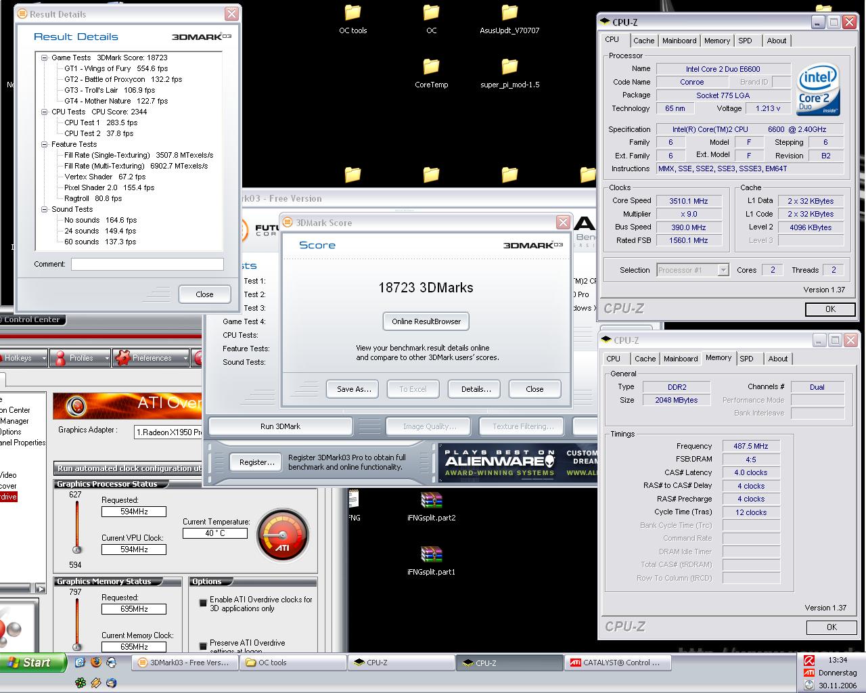Collapse the CPU Tests tree node
This screenshot has width=866, height=693.
pos(45,112)
